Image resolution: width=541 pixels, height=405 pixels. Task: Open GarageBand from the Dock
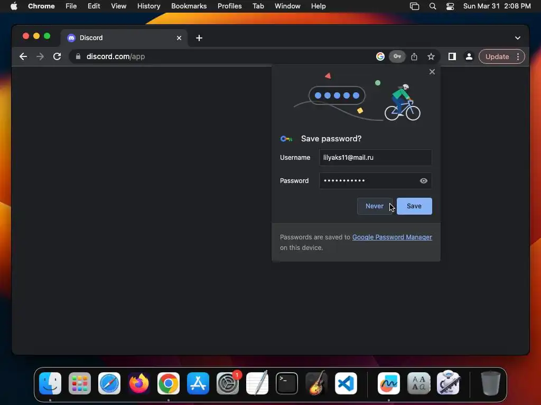coord(316,383)
